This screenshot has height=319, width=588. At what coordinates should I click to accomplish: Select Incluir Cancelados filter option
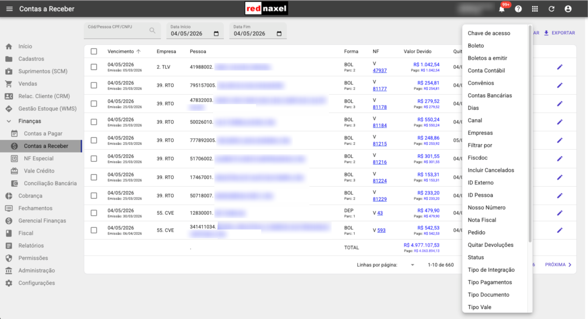click(x=491, y=170)
